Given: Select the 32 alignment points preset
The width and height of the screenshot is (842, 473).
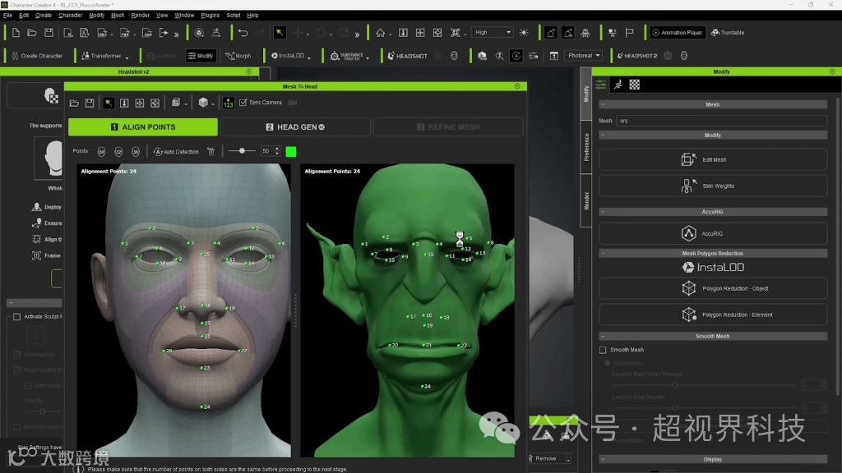Looking at the screenshot, I should tap(118, 152).
